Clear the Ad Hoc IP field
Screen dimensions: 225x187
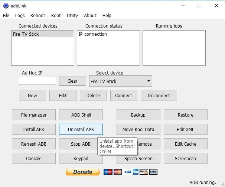pyautogui.click(x=72, y=81)
